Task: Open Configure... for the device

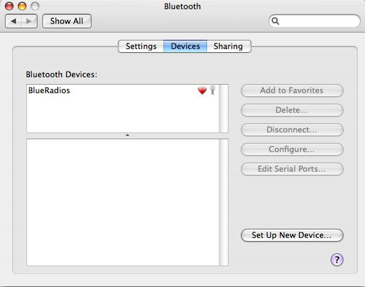Action: click(292, 149)
